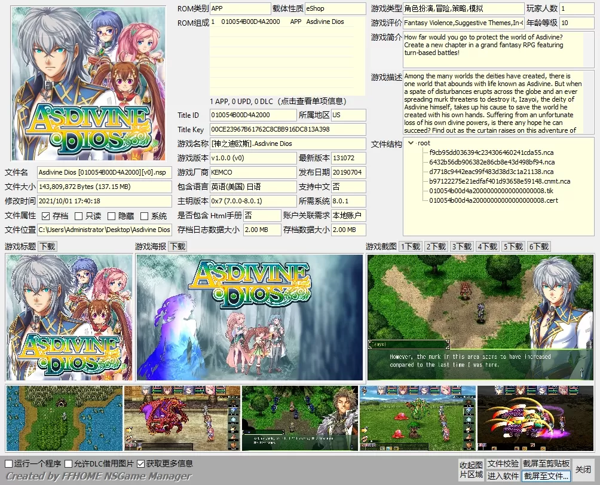Select the 6432b56d...98bf94.nca file entry
The image size is (600, 485).
pos(492,162)
